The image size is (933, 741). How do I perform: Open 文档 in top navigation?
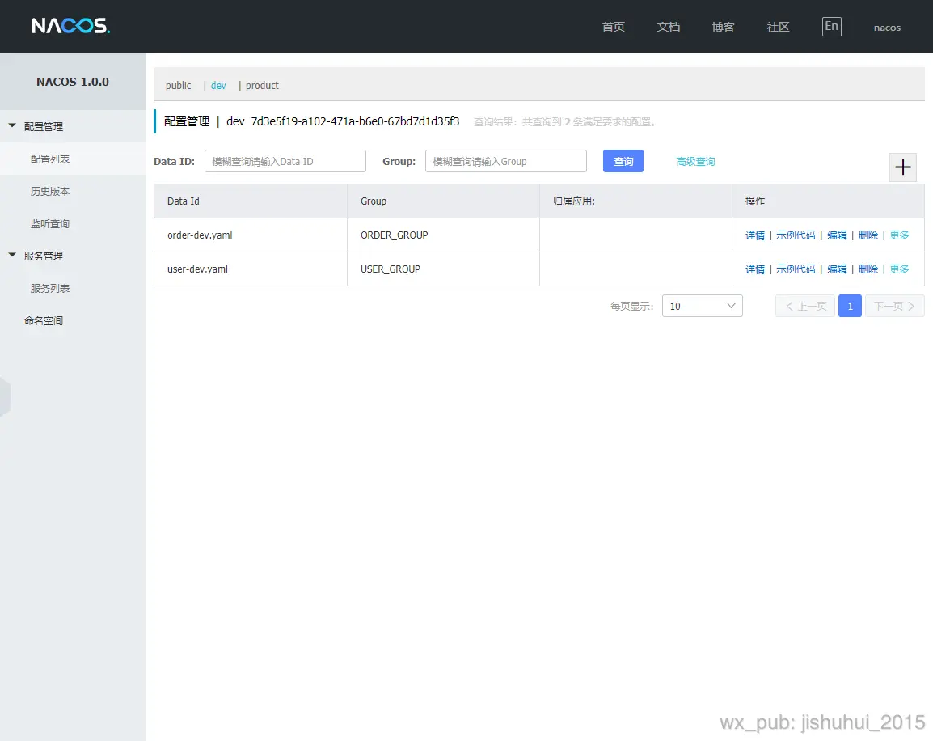click(668, 27)
